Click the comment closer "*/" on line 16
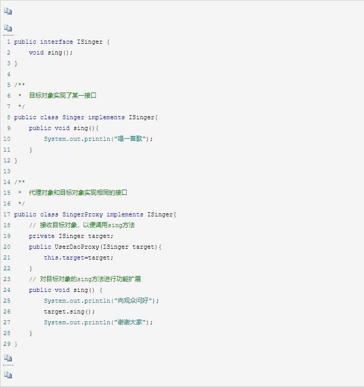This screenshot has height=387, width=364. click(x=22, y=204)
